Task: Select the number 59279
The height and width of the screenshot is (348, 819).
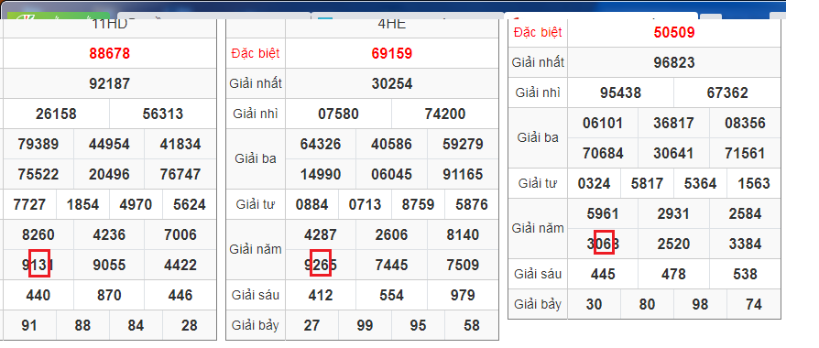Action: pyautogui.click(x=463, y=144)
